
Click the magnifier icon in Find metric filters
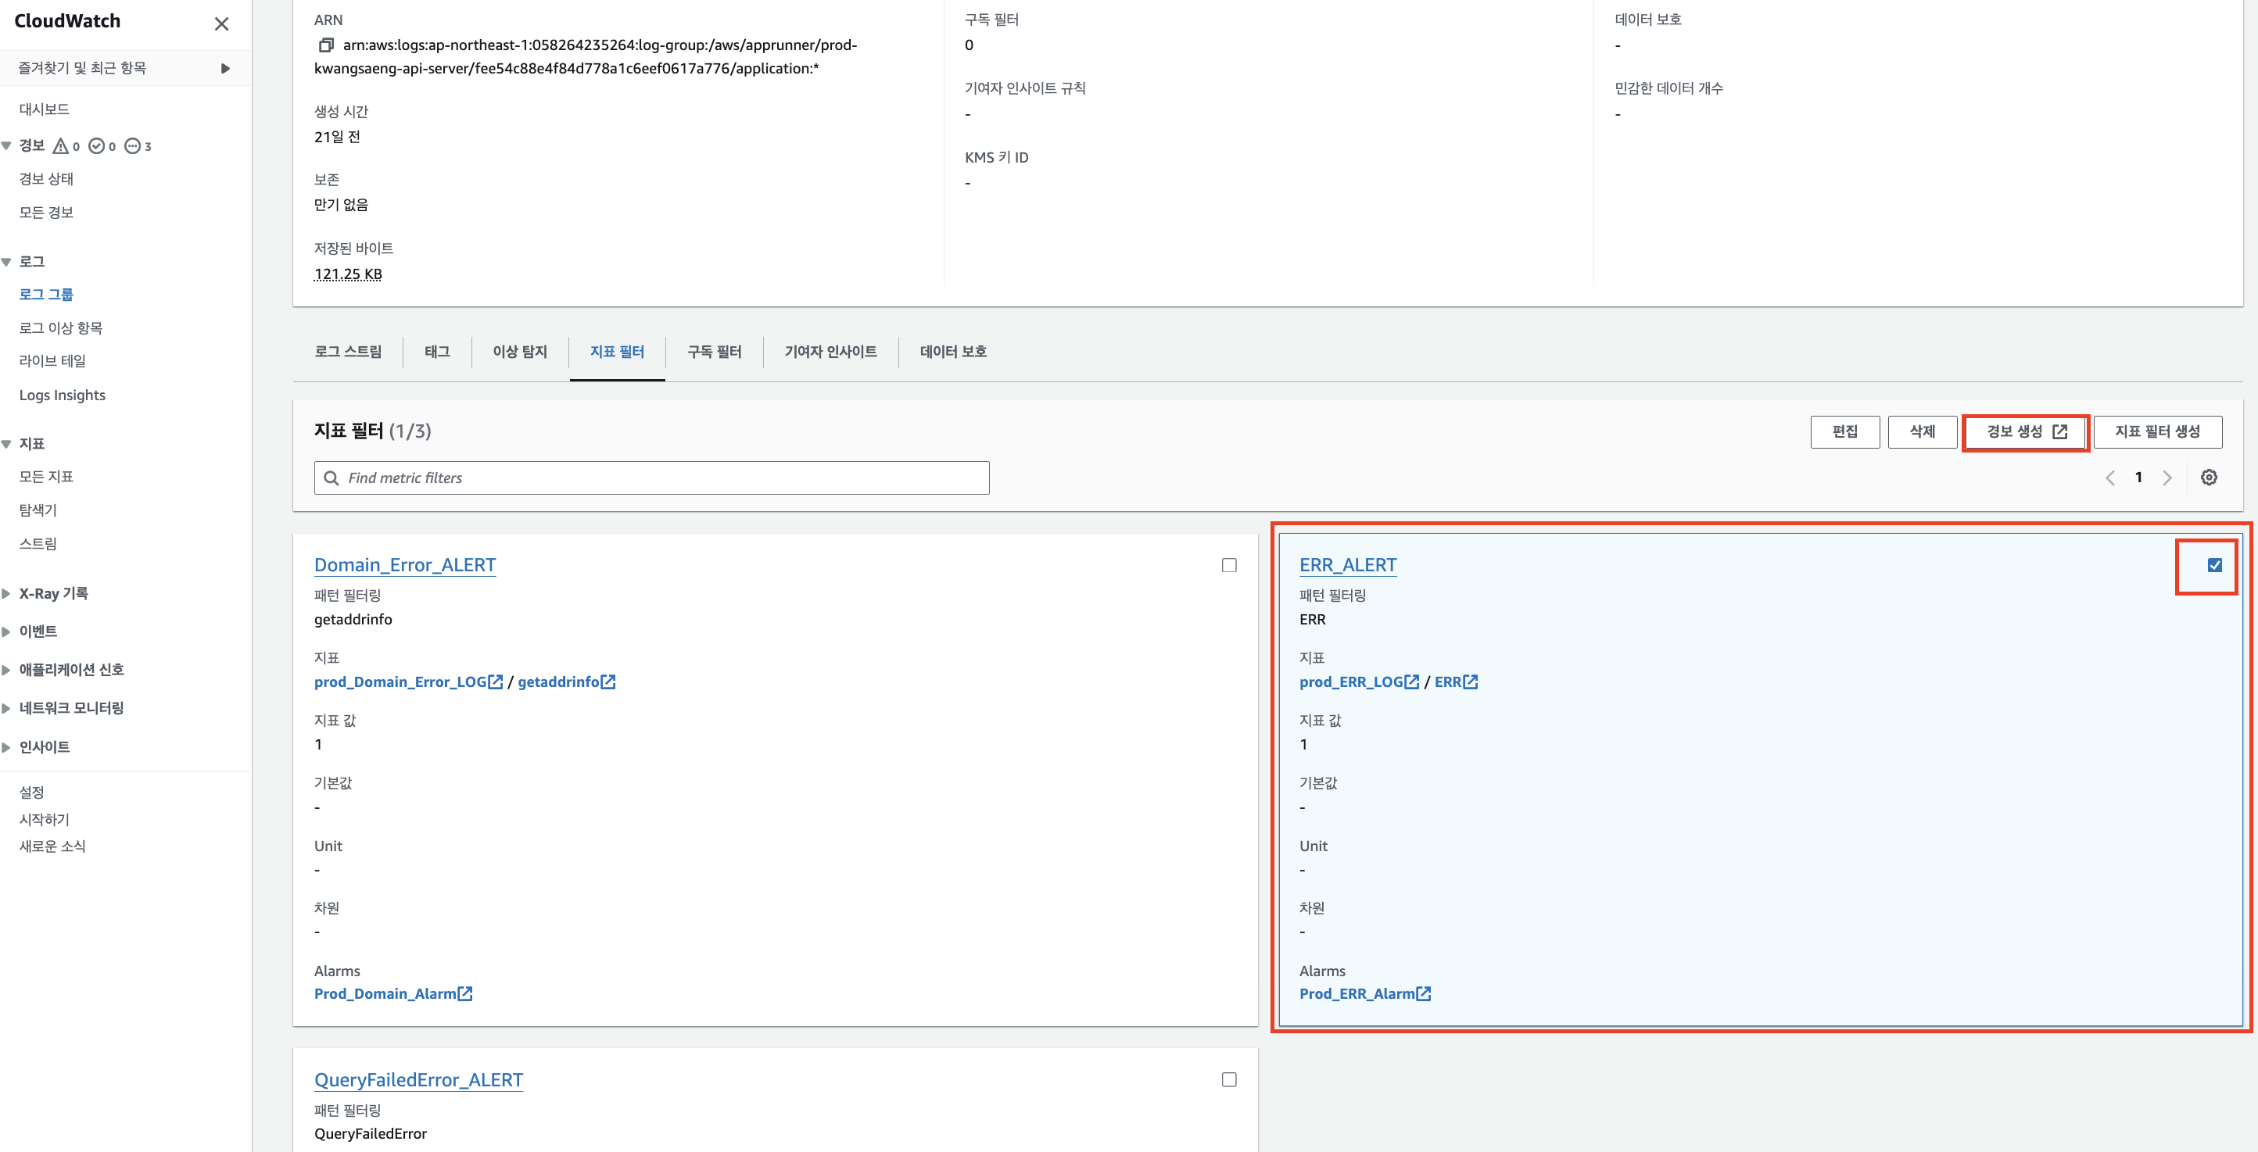332,478
